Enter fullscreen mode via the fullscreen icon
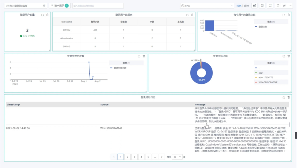This screenshot has width=297, height=168. (x=270, y=5)
